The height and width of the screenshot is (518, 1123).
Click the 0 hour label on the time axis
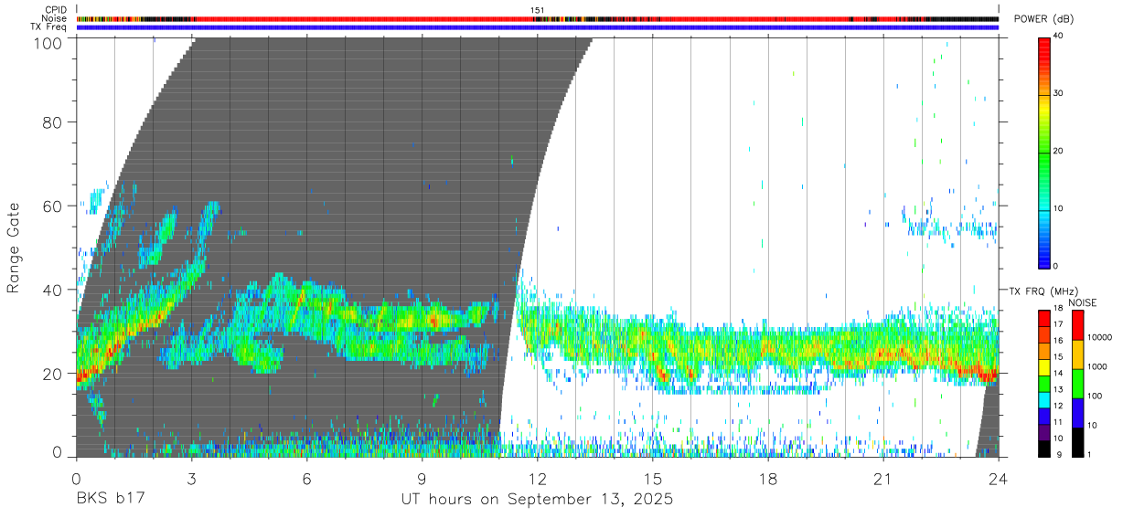coord(77,479)
